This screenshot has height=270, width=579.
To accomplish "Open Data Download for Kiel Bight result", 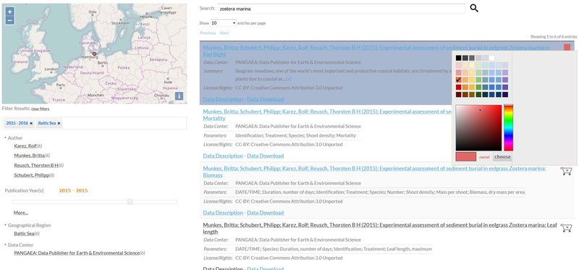I will point(265,99).
